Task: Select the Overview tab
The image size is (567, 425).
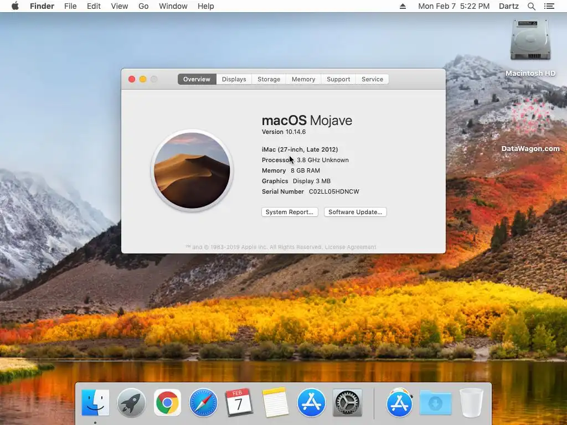Action: (197, 79)
